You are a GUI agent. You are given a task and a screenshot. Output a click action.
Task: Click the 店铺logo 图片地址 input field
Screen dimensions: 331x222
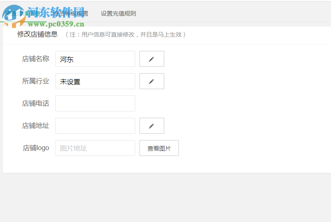tap(95, 148)
